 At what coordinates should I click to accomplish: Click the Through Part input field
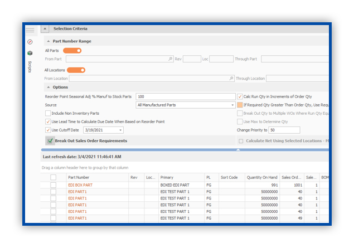295,59
